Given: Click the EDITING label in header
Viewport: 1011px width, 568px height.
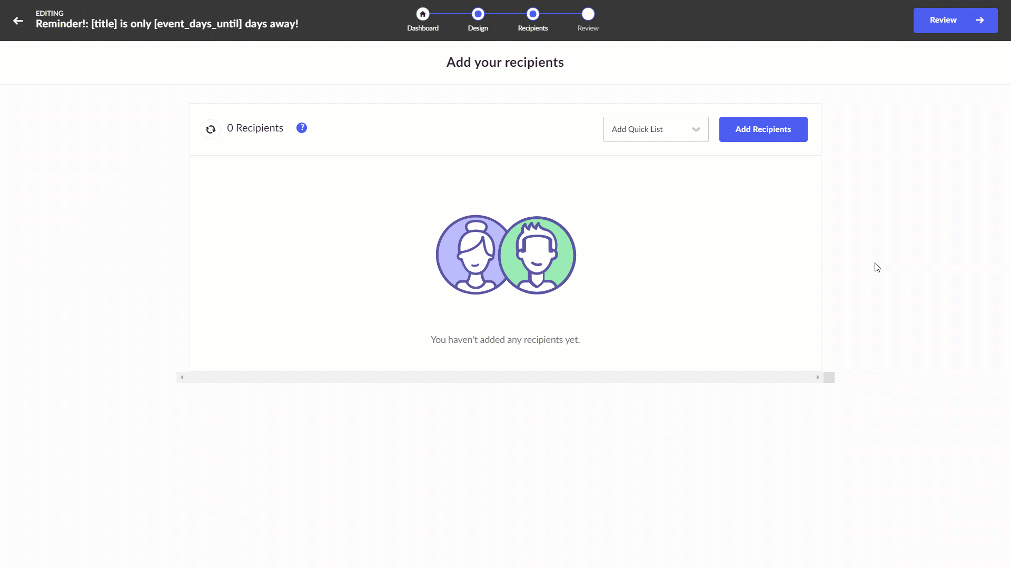Looking at the screenshot, I should click(49, 13).
